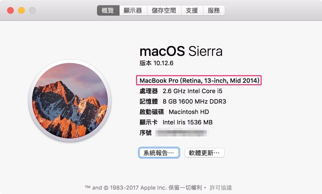Select the macOS Sierra title text
This screenshot has height=194, width=322.
point(181,51)
